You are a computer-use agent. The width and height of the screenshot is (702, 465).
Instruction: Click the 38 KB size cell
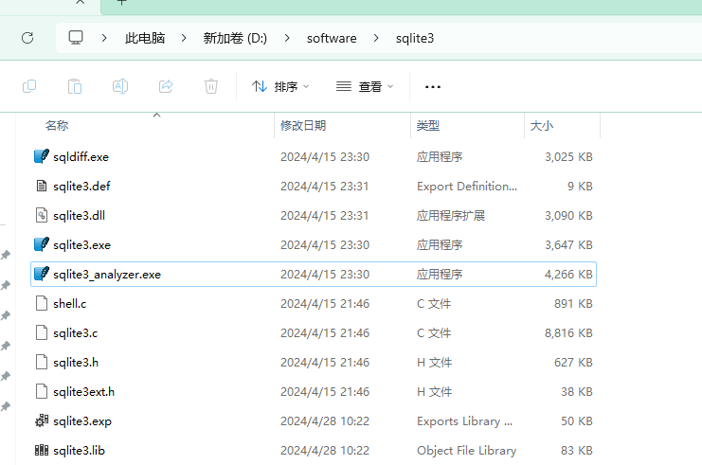coord(577,392)
